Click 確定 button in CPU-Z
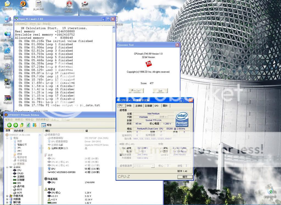281x205 pixels. click(185, 177)
